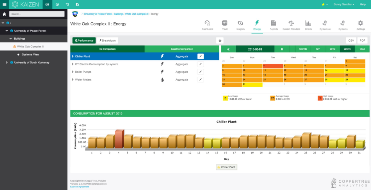
Task: Export data as PDF
Action: point(362,40)
